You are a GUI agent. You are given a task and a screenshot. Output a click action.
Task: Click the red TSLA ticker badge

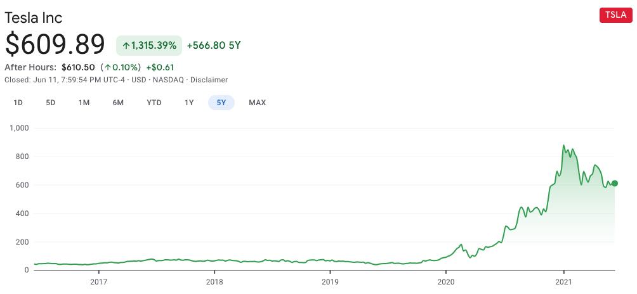pos(615,16)
